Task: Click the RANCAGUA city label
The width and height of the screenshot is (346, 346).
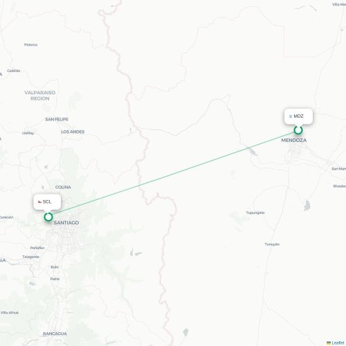Action: click(55, 334)
